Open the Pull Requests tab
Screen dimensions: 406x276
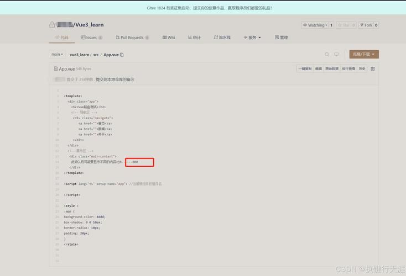132,38
